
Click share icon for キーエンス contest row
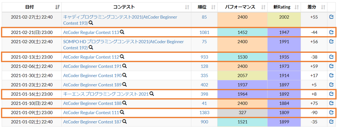332,94
